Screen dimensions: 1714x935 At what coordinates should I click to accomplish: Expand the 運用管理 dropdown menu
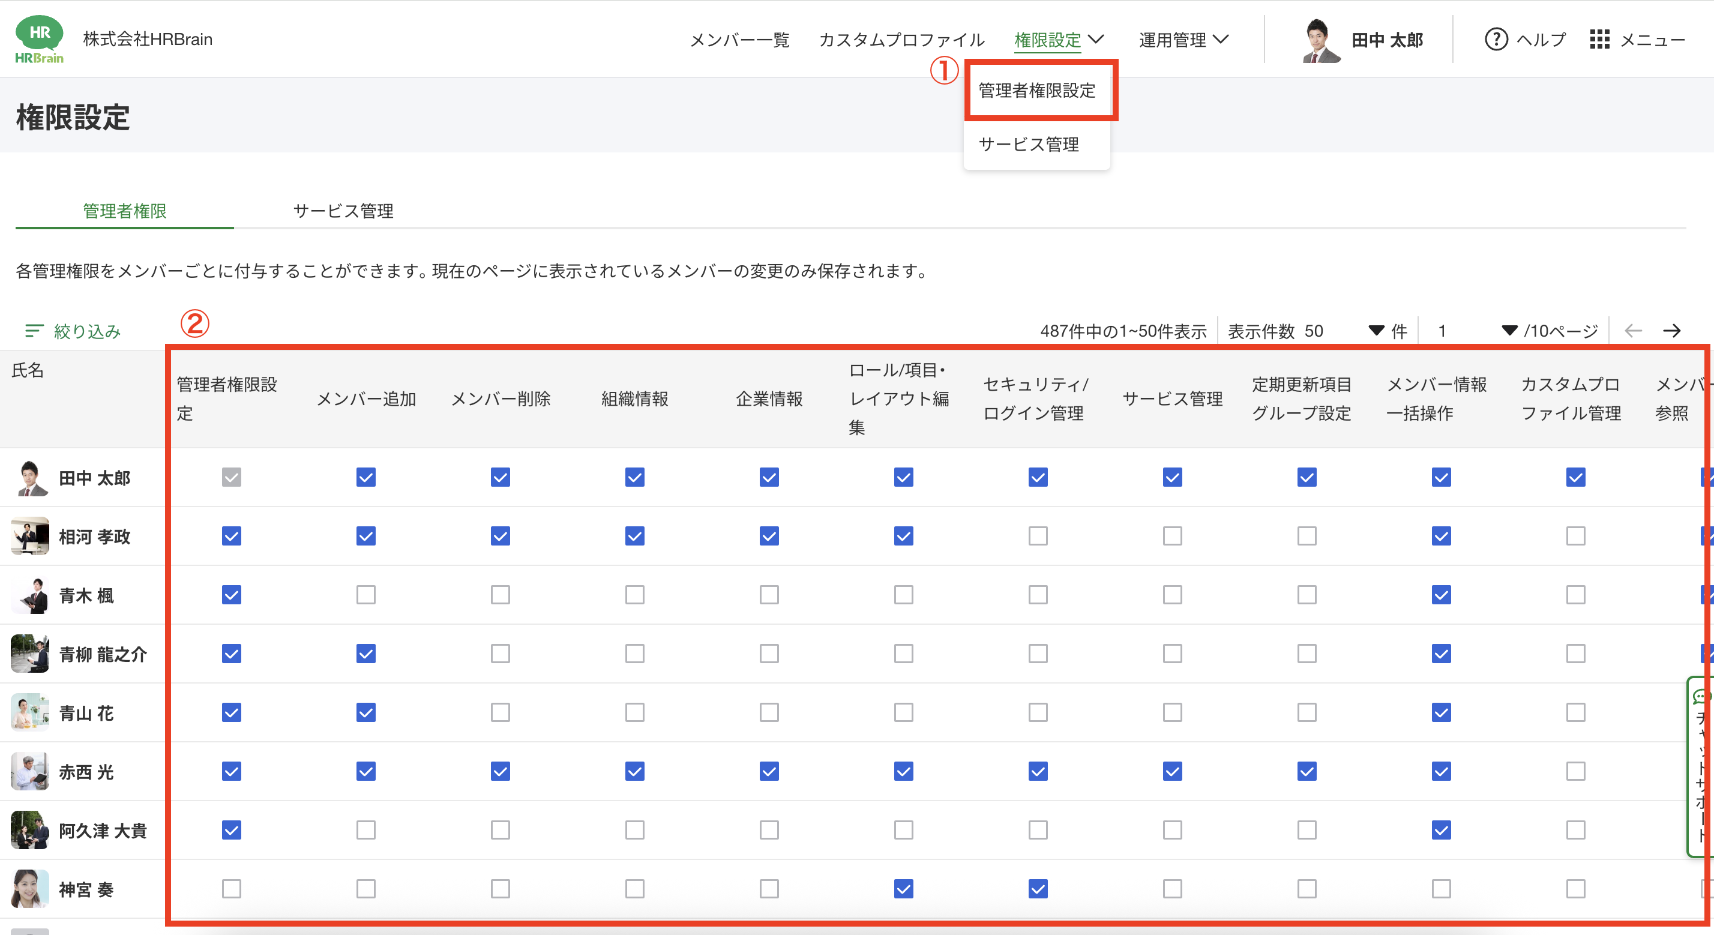coord(1183,40)
